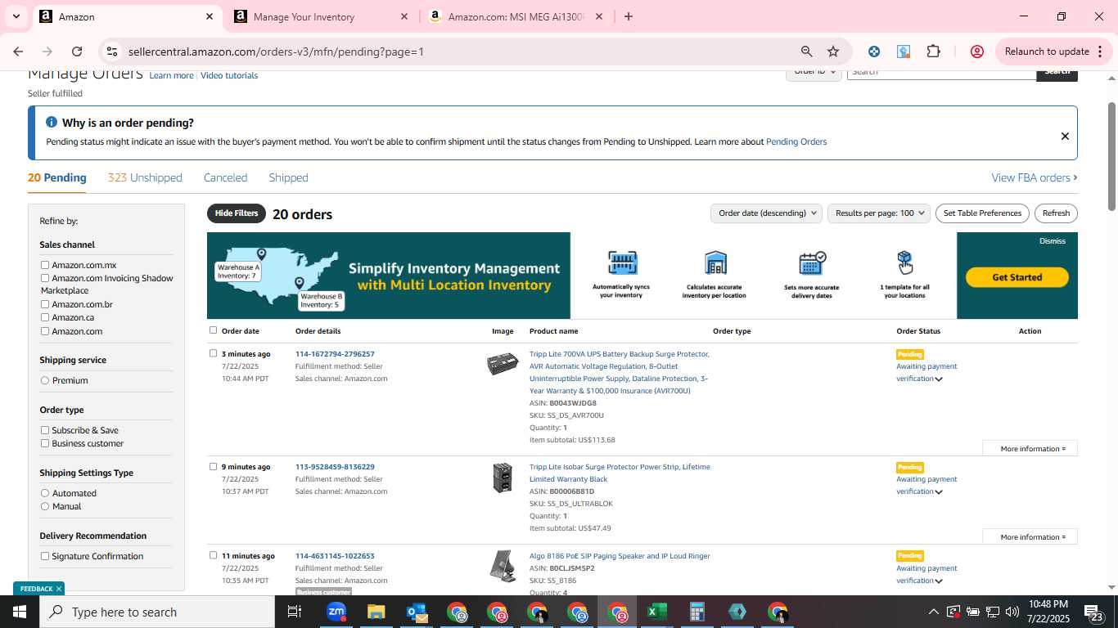Expand payment verification for Algo 8186

point(939,581)
